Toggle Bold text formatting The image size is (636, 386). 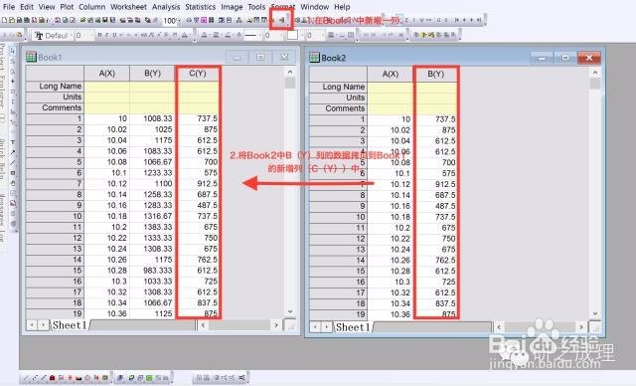pyautogui.click(x=99, y=36)
